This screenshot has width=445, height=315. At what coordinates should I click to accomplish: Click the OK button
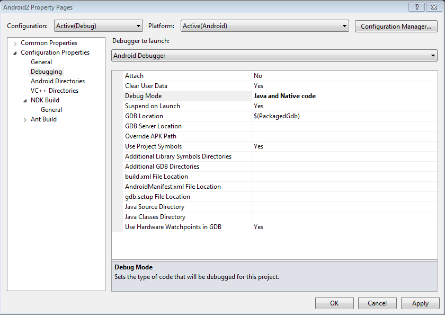click(334, 303)
